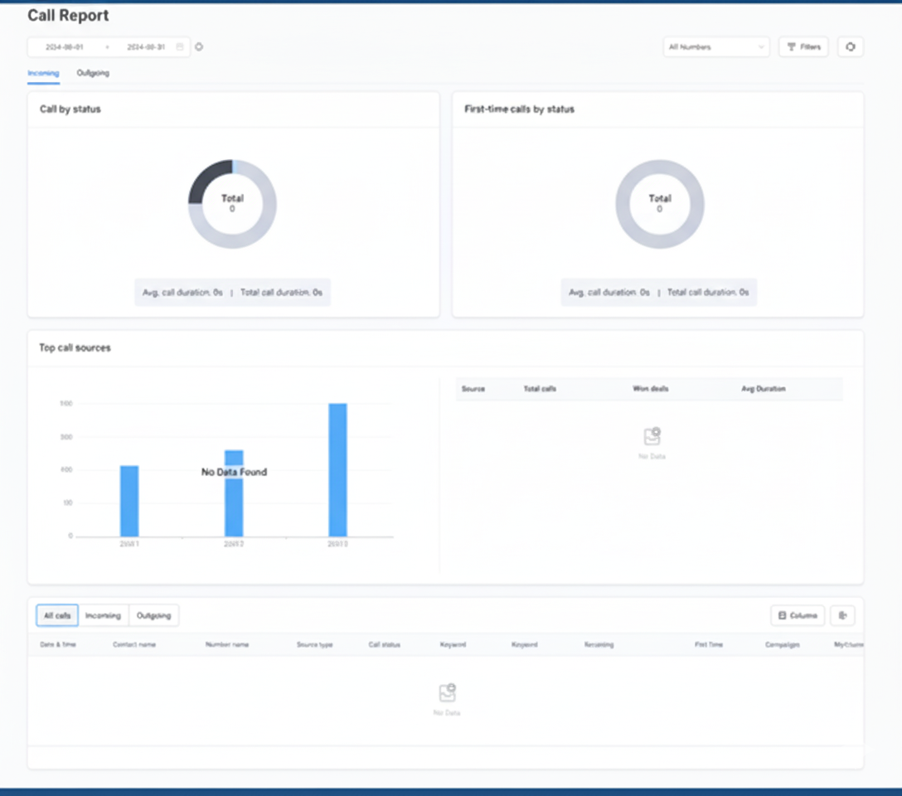The width and height of the screenshot is (902, 796).
Task: Switch the table to Outgoing calls
Action: [153, 615]
